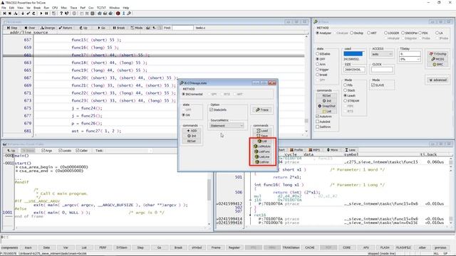
Task: Click the List command in the coverage dialog
Action: tap(262, 142)
